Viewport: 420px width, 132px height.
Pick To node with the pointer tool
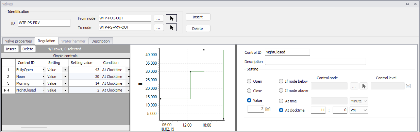tap(171, 27)
